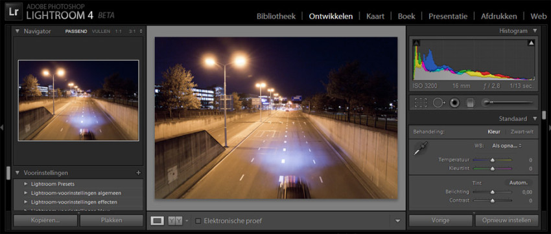Open Before/After view options arrow
This screenshot has width=551, height=234.
click(187, 220)
